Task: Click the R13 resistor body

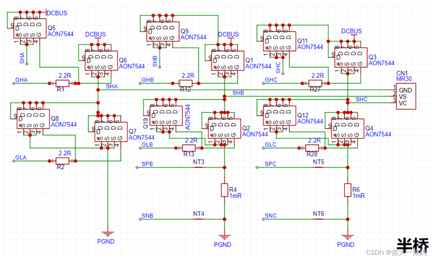Action: click(x=189, y=148)
